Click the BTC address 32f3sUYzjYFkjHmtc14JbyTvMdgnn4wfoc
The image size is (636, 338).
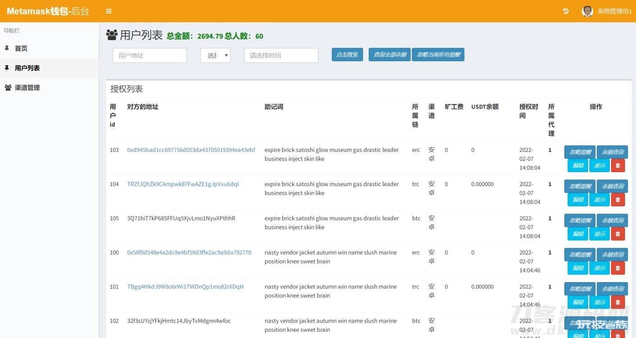[x=179, y=321]
